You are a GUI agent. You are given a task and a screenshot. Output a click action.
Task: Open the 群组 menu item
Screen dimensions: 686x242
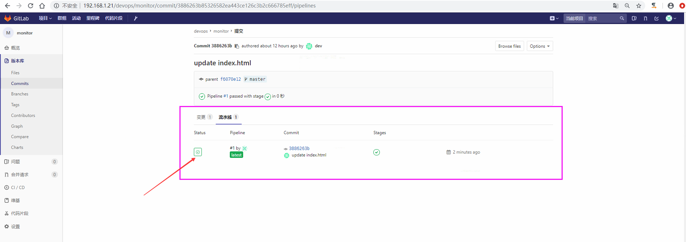(62, 18)
